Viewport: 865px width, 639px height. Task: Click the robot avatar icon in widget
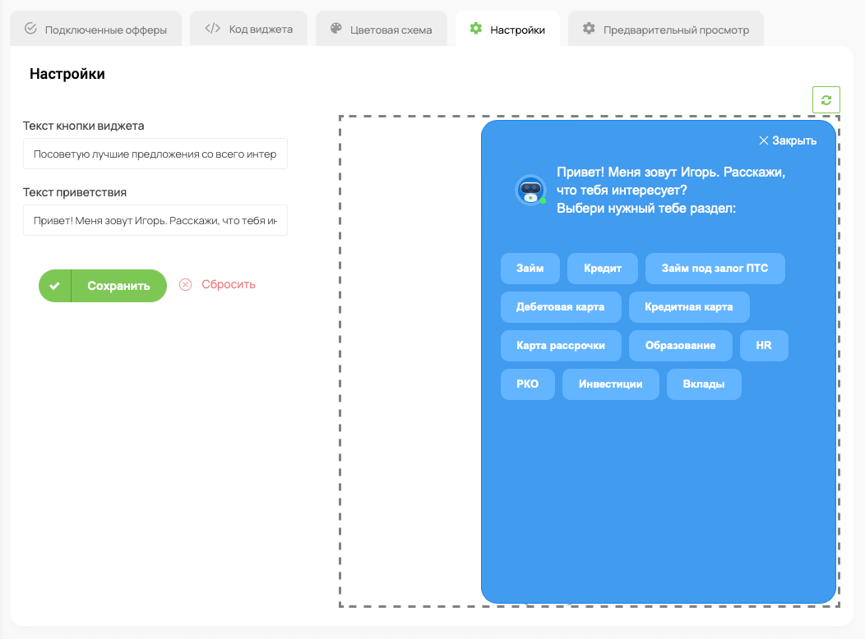tap(530, 190)
